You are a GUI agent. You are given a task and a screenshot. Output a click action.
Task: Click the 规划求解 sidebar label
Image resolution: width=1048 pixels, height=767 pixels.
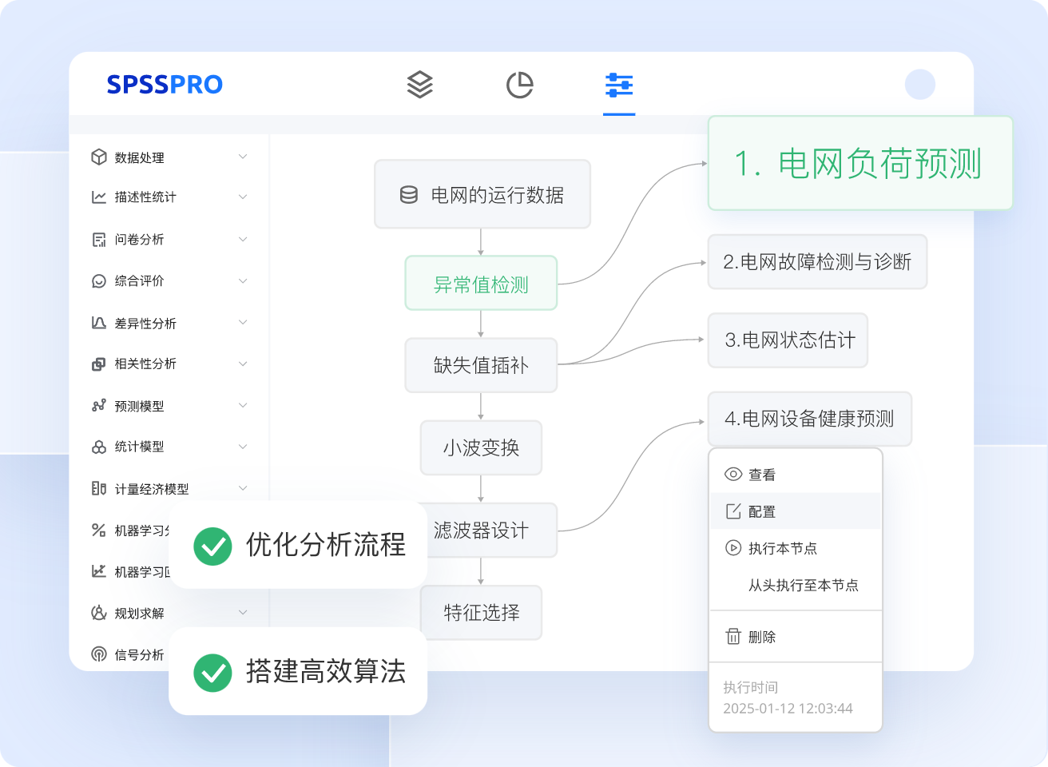tap(140, 613)
